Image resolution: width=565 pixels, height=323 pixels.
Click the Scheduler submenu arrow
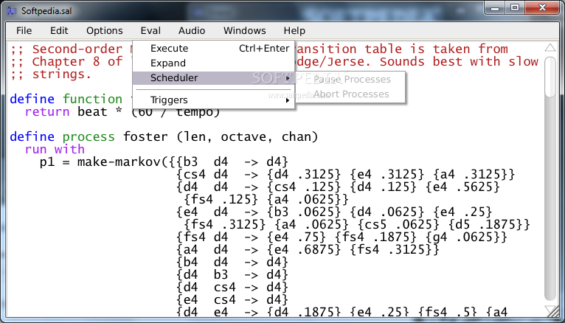288,78
